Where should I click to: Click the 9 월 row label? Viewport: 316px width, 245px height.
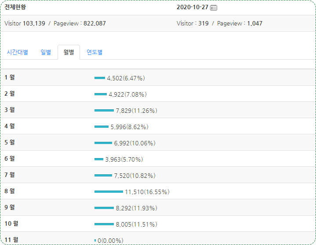click(x=10, y=208)
